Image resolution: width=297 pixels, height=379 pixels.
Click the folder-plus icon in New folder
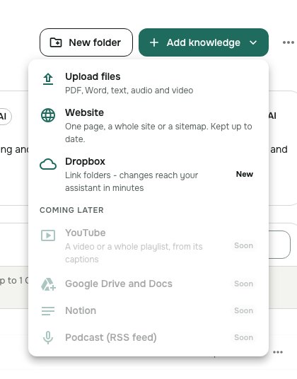56,42
